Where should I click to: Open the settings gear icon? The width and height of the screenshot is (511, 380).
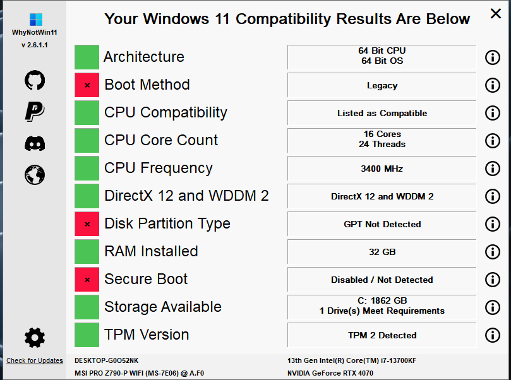tap(35, 338)
